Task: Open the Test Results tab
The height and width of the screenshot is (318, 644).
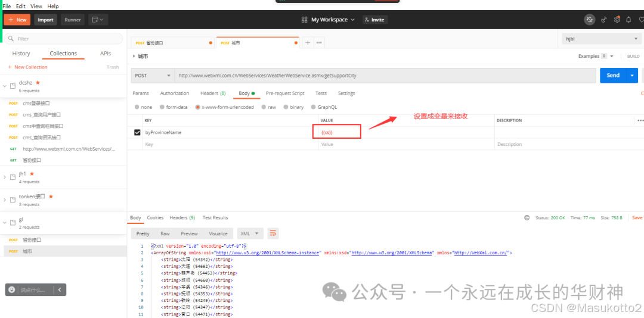Action: click(215, 217)
